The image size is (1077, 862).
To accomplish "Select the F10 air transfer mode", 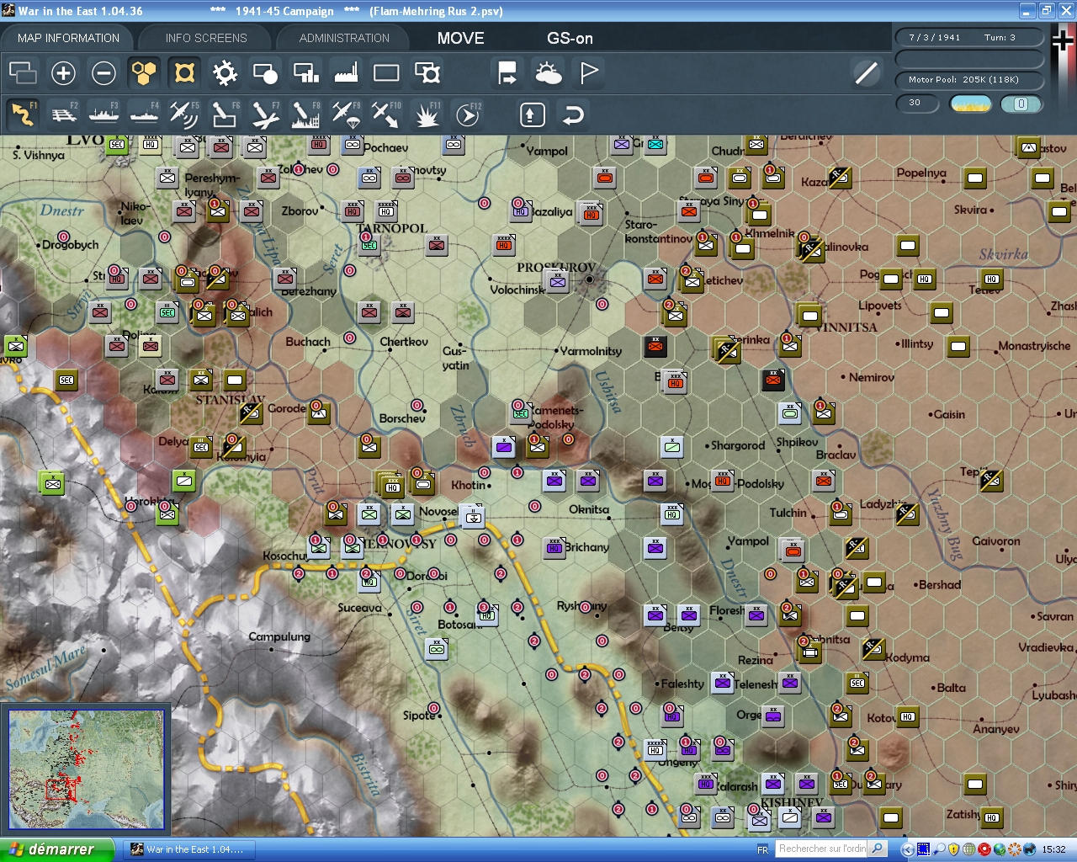I will click(386, 114).
